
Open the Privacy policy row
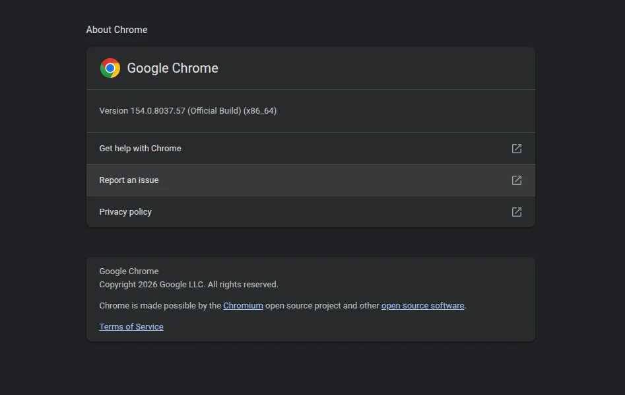click(310, 212)
